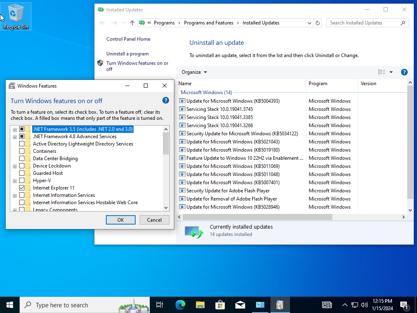417x313 pixels.
Task: Sort by the Program column header
Action: click(x=332, y=84)
